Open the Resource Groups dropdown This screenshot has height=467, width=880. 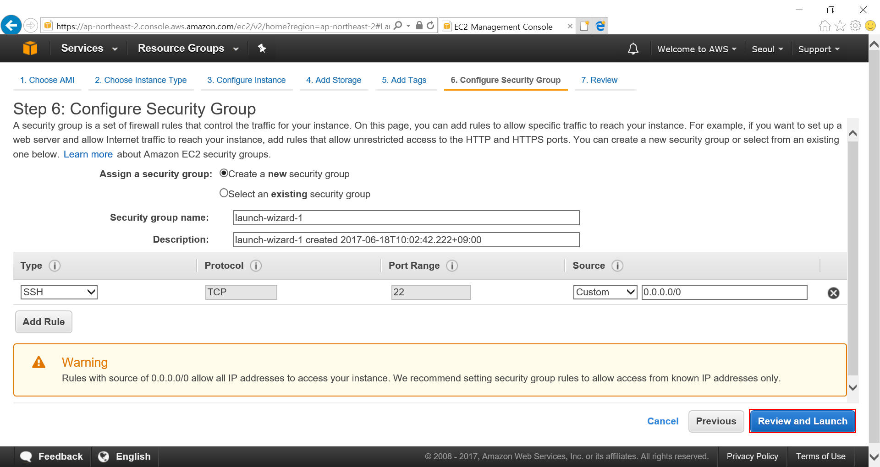(x=188, y=49)
